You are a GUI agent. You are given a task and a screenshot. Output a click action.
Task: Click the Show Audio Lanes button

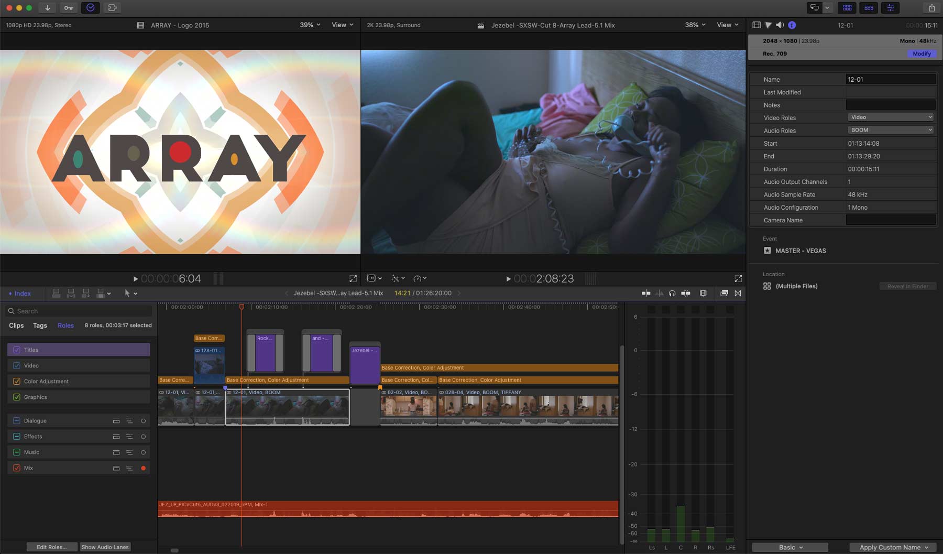pos(105,547)
